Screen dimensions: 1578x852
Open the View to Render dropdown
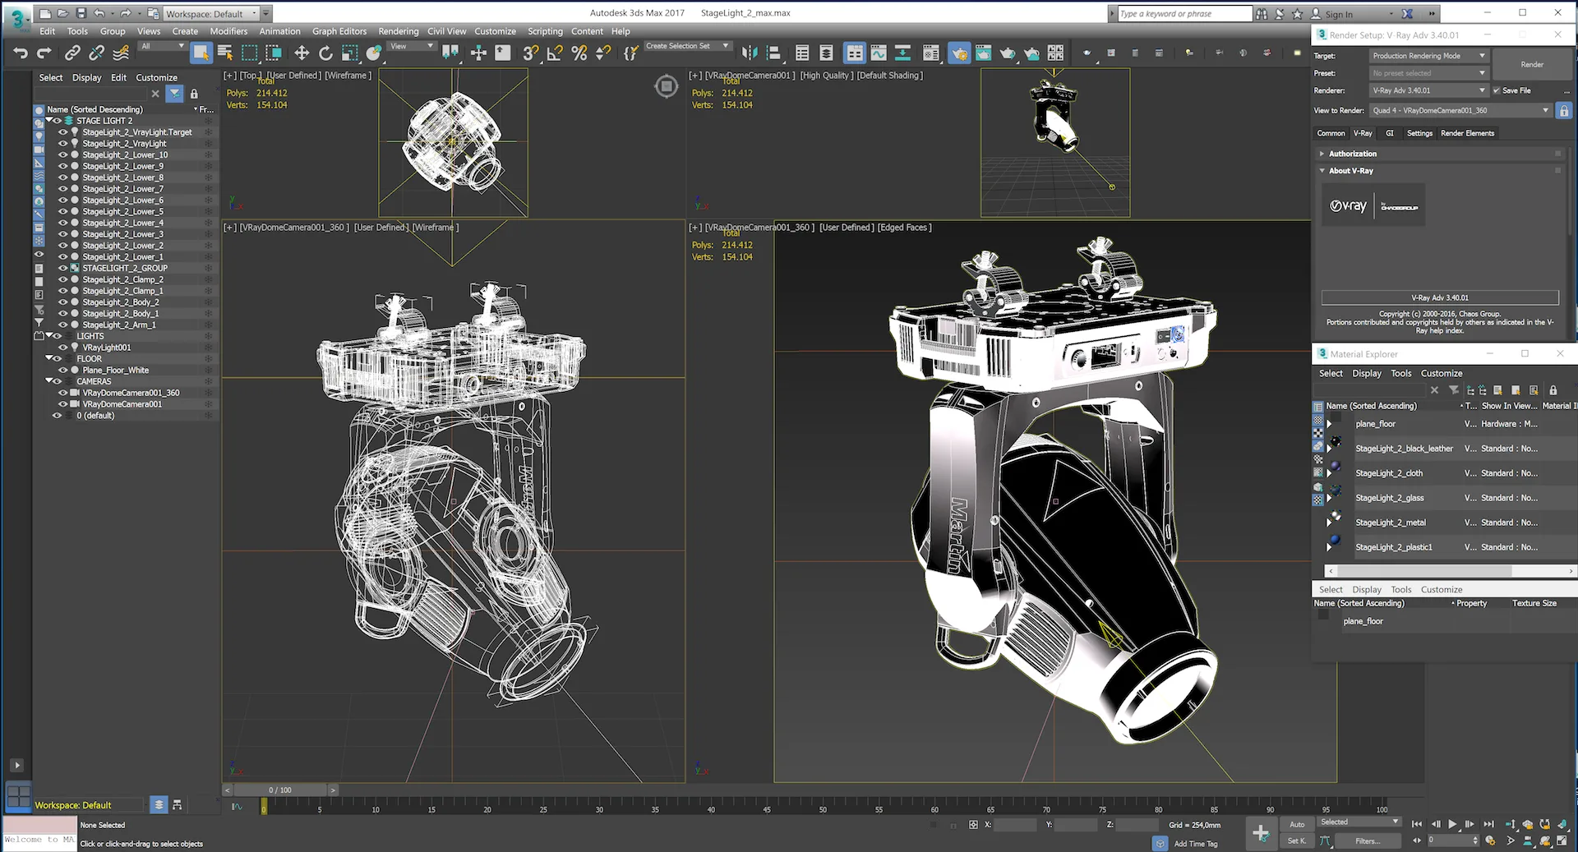(1460, 110)
